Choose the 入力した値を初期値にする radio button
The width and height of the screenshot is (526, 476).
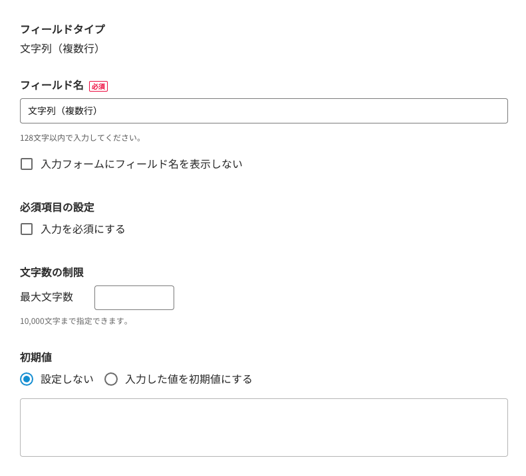[x=111, y=379]
